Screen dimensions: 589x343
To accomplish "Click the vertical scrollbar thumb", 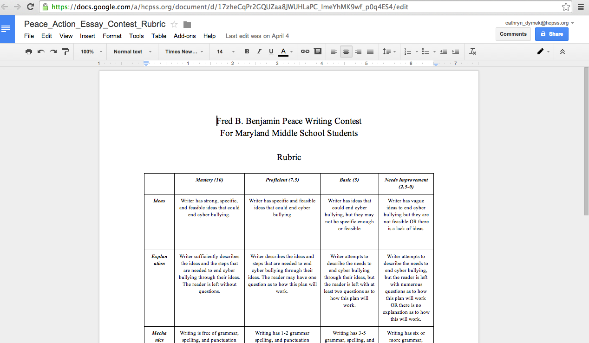I will tap(586, 141).
